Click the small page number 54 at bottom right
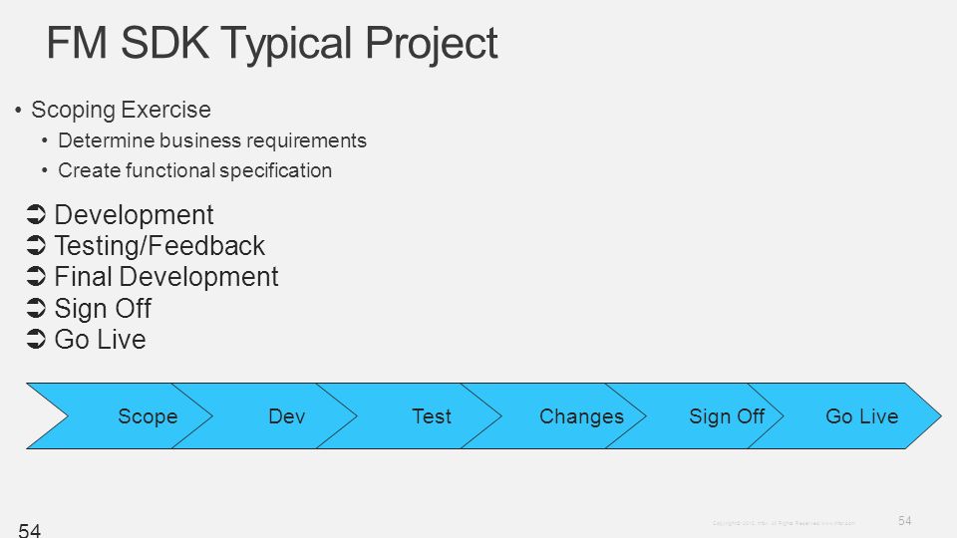The image size is (957, 538). click(904, 520)
